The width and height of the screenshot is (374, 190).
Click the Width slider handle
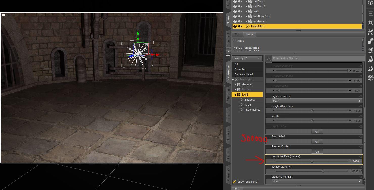312,121
